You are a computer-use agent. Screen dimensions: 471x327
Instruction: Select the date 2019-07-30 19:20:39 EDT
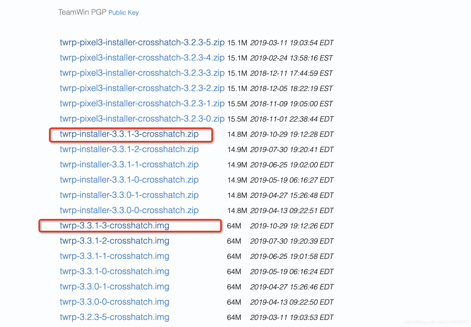tap(292, 241)
